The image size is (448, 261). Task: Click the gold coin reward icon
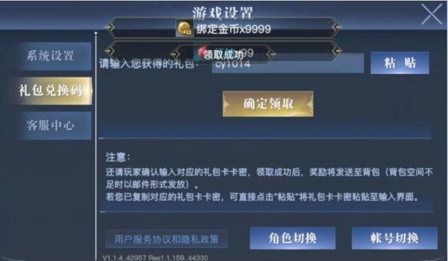(x=184, y=28)
